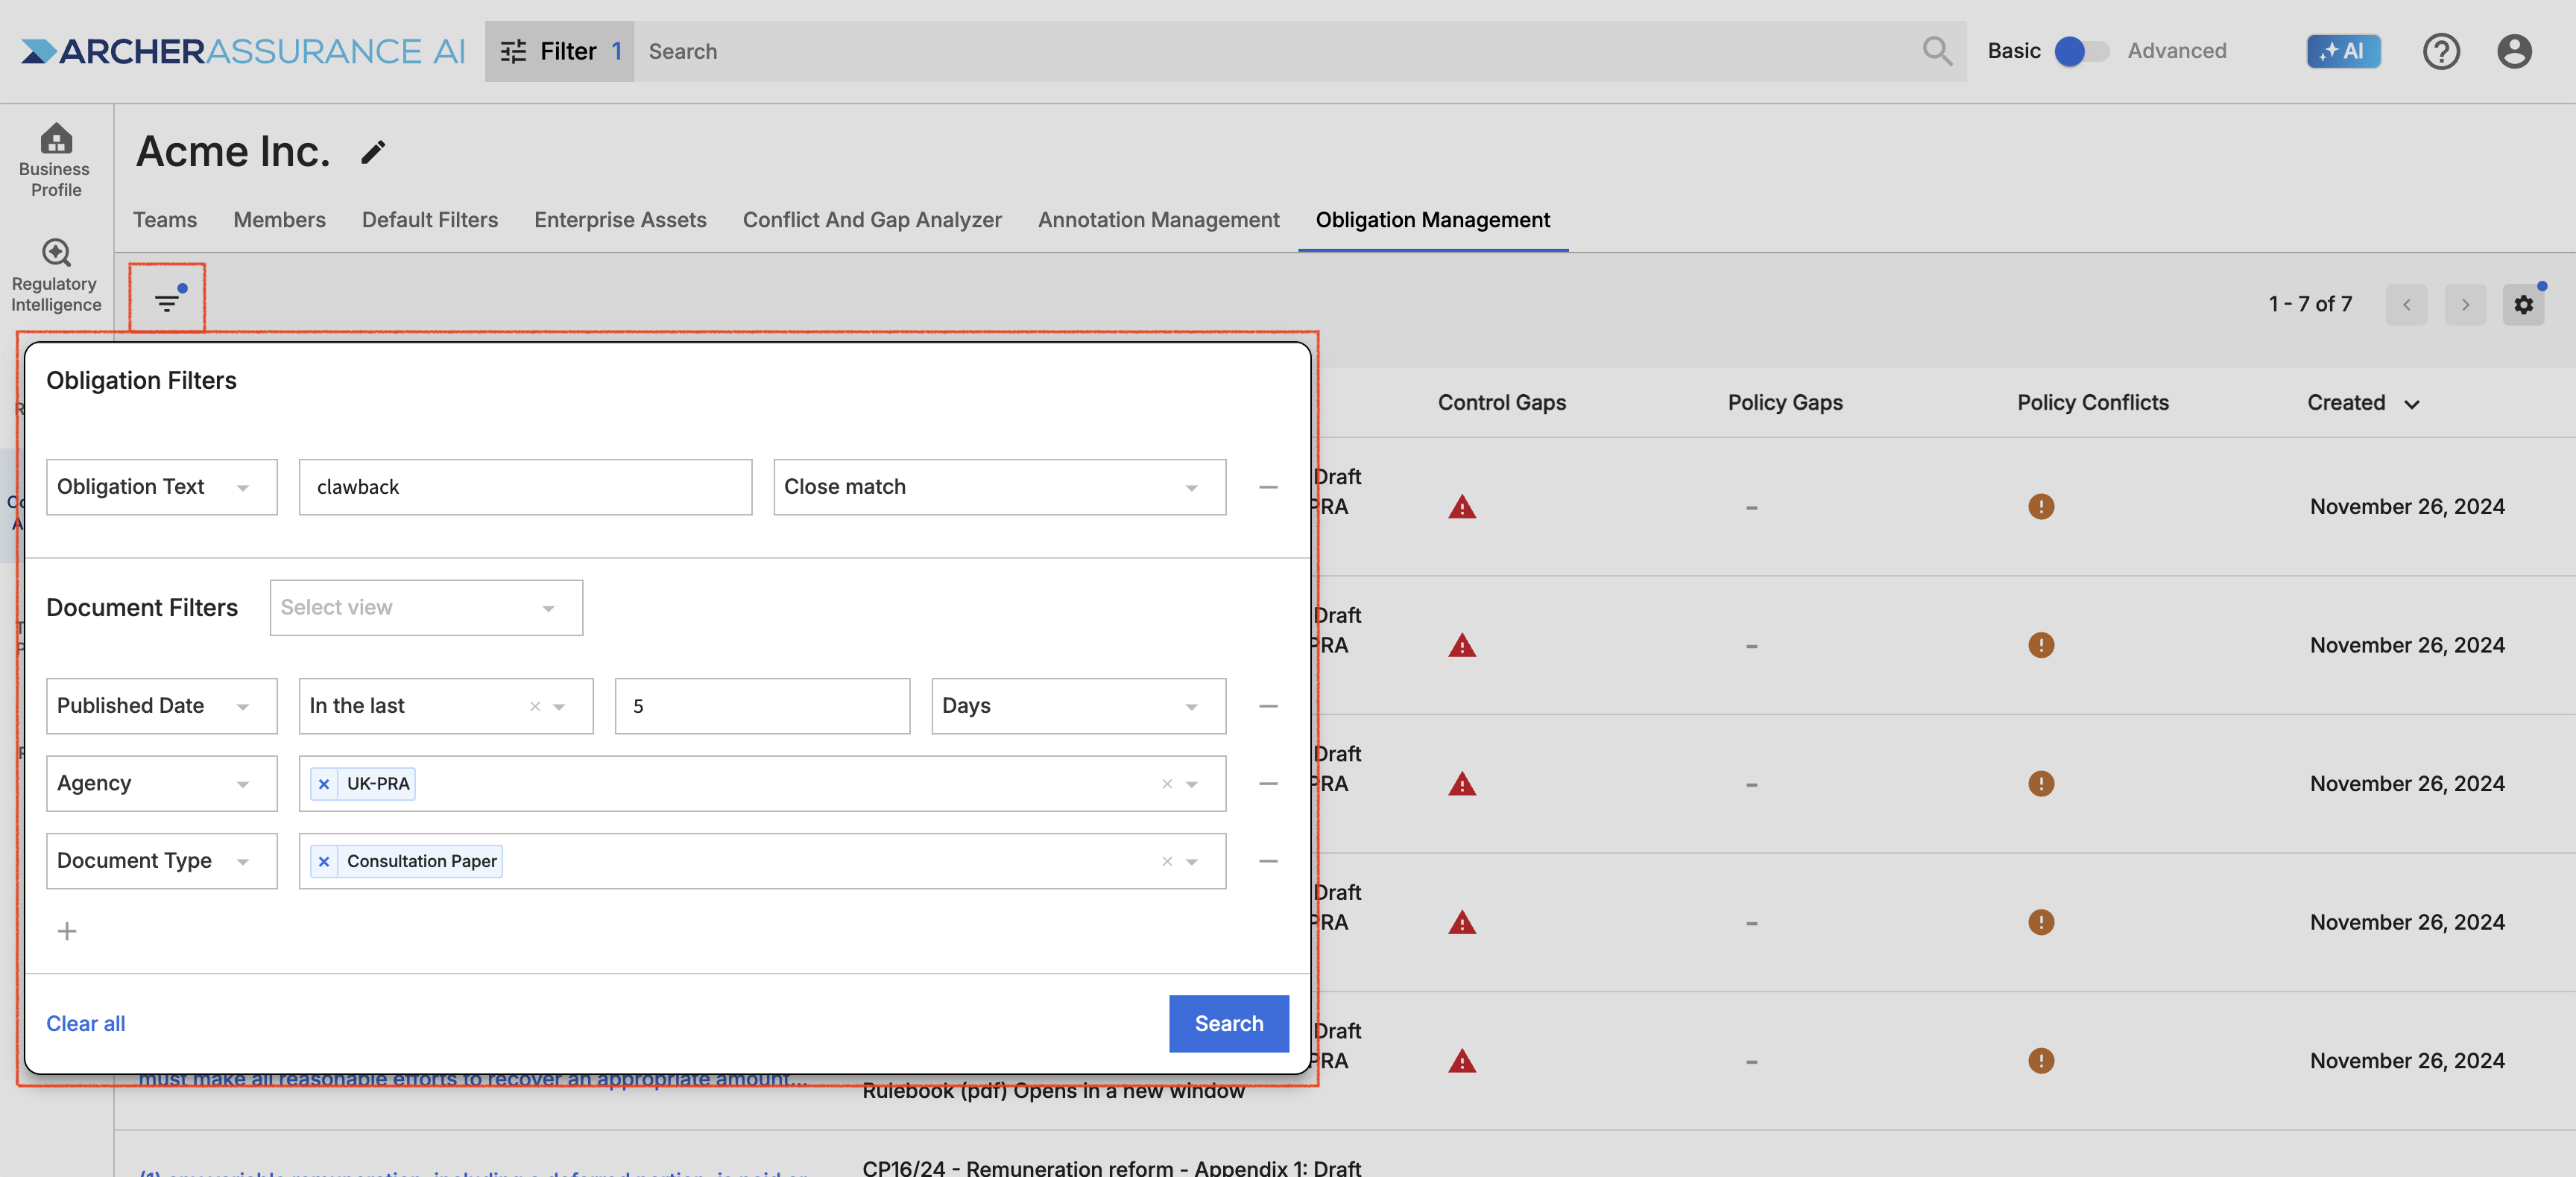This screenshot has width=2576, height=1177.
Task: Open the 'In the last' dropdown arrow
Action: 559,706
